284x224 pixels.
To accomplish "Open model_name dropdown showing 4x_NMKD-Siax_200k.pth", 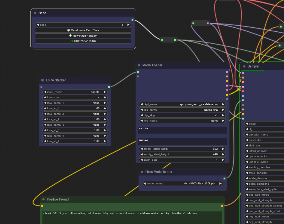I will pos(182,184).
